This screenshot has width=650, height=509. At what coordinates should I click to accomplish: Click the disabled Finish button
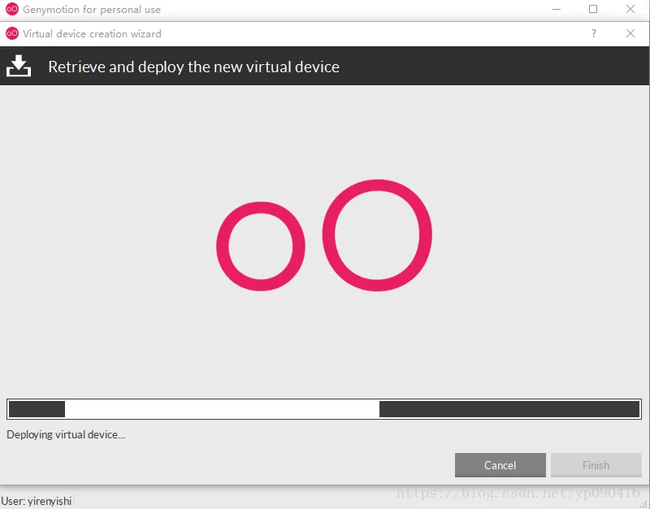tap(596, 465)
